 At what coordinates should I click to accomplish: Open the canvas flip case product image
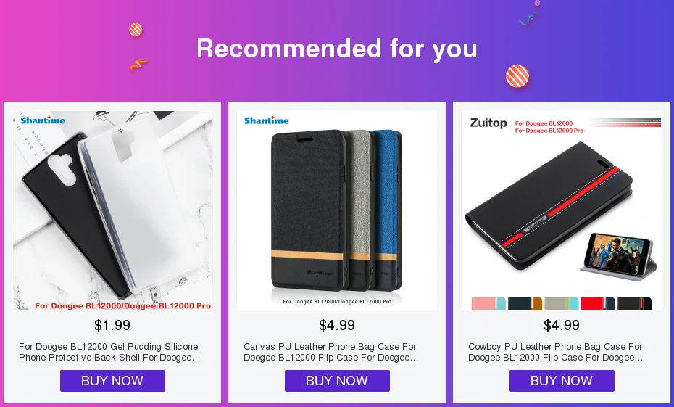[337, 210]
